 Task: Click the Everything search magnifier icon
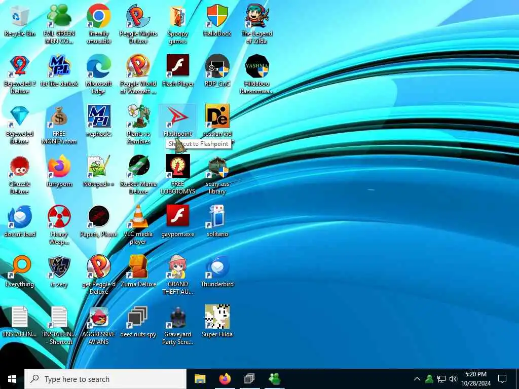tap(20, 273)
